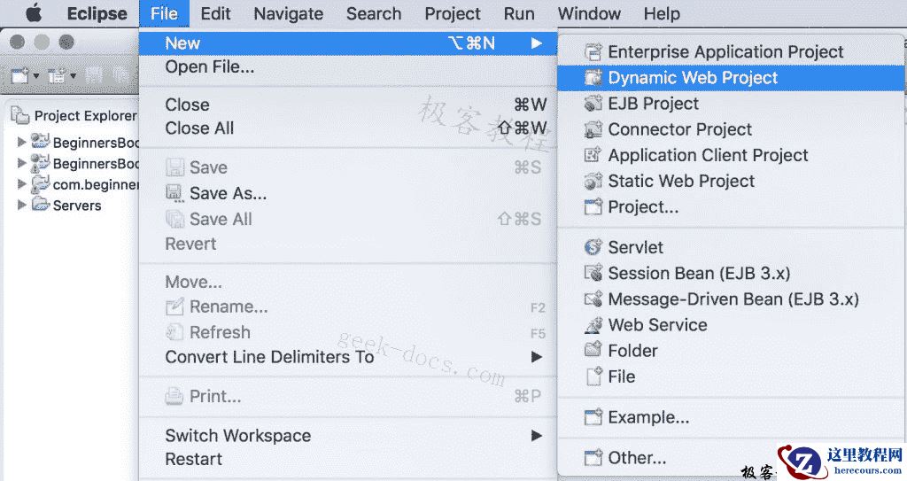Click the Dynamic Web Project icon
This screenshot has width=907, height=481.
click(593, 78)
